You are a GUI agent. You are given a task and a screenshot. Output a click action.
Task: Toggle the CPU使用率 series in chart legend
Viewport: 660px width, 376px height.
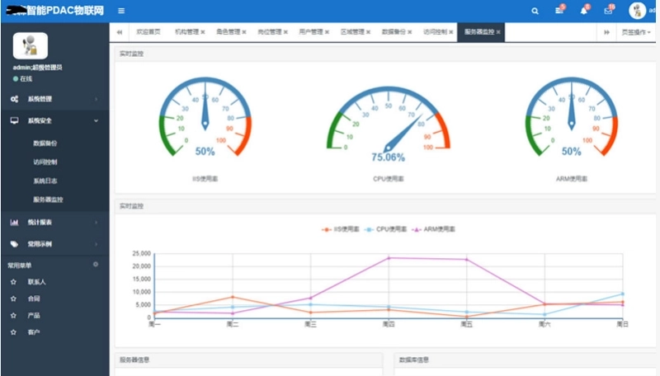point(385,229)
